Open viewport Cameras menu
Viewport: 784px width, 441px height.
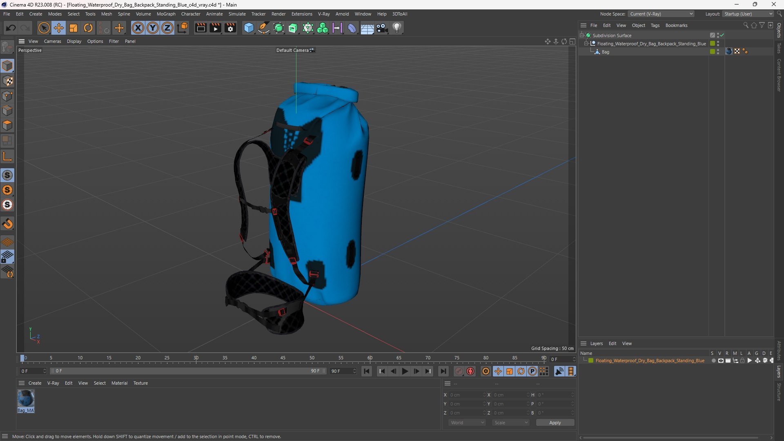tap(52, 41)
